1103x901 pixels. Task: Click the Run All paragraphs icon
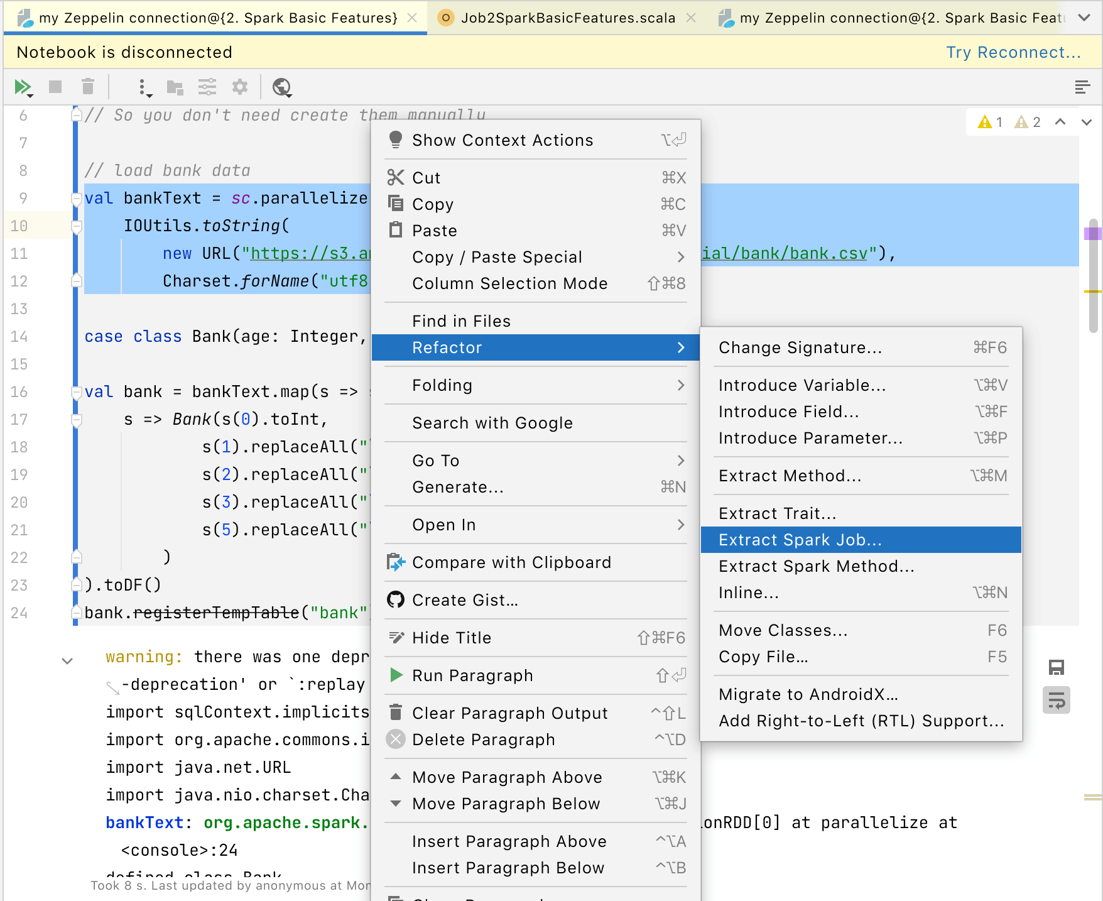tap(23, 87)
